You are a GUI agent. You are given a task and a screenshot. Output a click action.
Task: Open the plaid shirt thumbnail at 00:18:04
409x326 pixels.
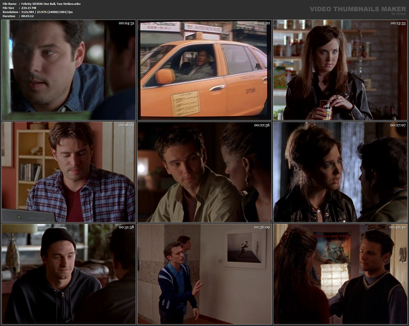point(69,172)
